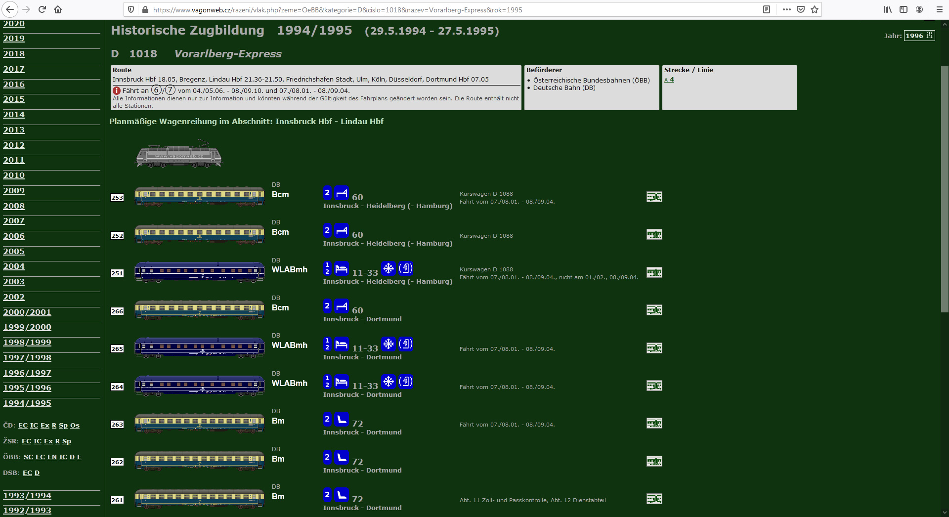Open the Os link in the ČD row
Image resolution: width=949 pixels, height=517 pixels.
pyautogui.click(x=75, y=426)
